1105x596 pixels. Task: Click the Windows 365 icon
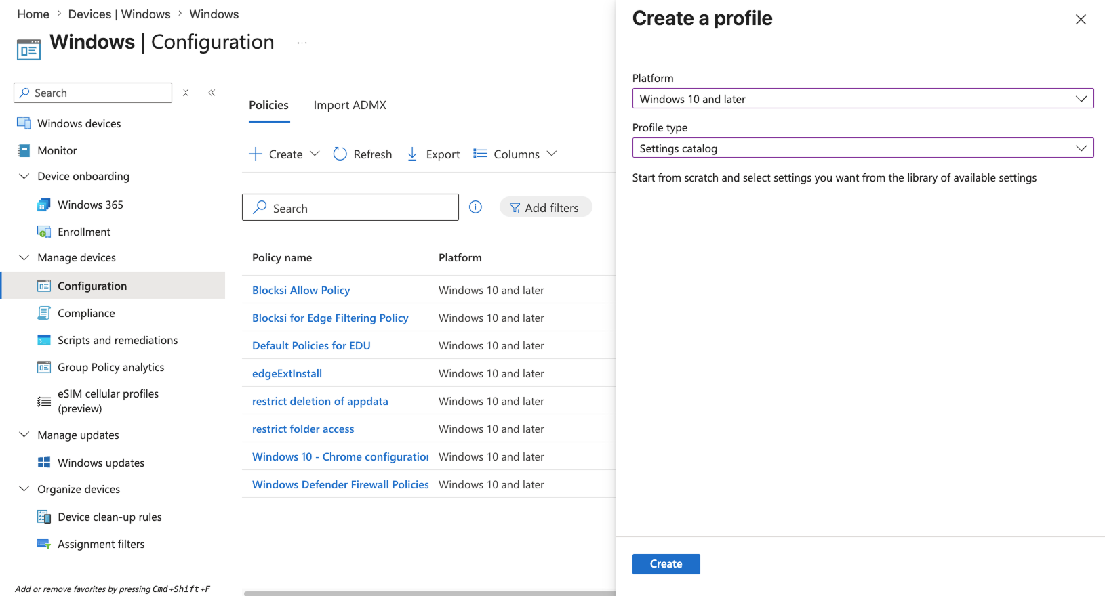(x=44, y=205)
